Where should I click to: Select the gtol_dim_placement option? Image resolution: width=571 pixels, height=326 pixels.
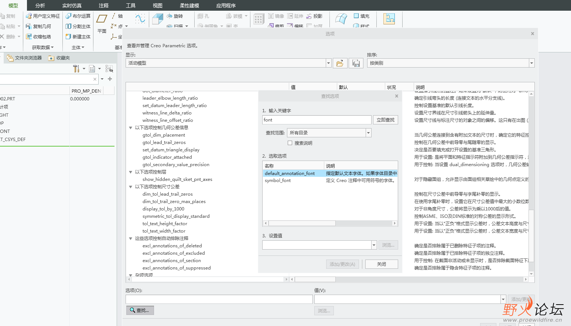click(x=164, y=135)
